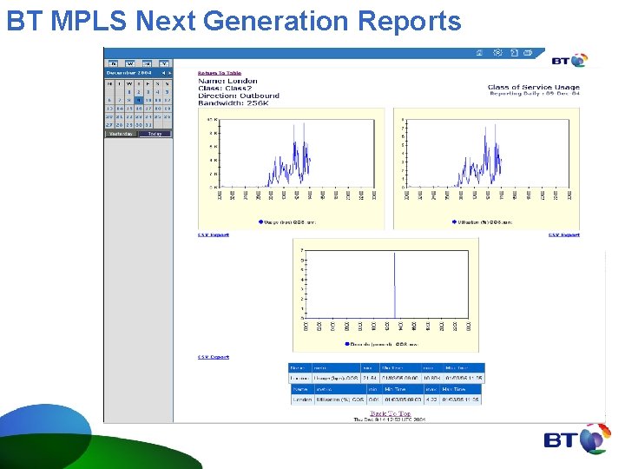Viewport: 625px width, 469px height.
Task: Go to the next month in the calendar
Action: (x=169, y=73)
